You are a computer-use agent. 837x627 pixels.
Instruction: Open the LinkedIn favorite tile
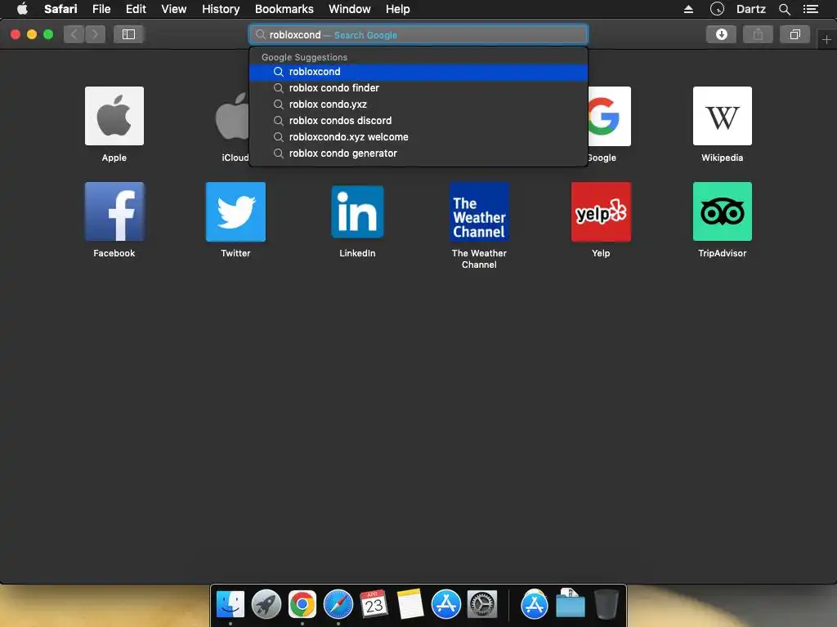click(357, 211)
